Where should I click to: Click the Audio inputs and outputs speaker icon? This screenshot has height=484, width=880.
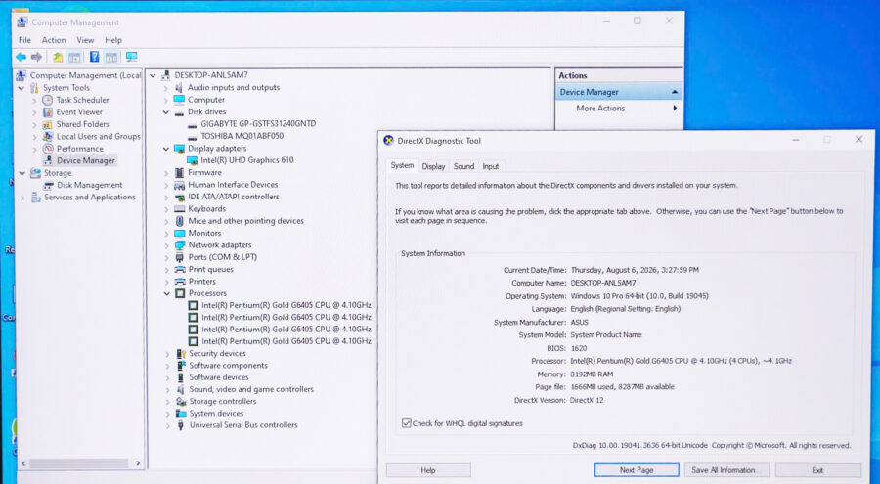[179, 88]
